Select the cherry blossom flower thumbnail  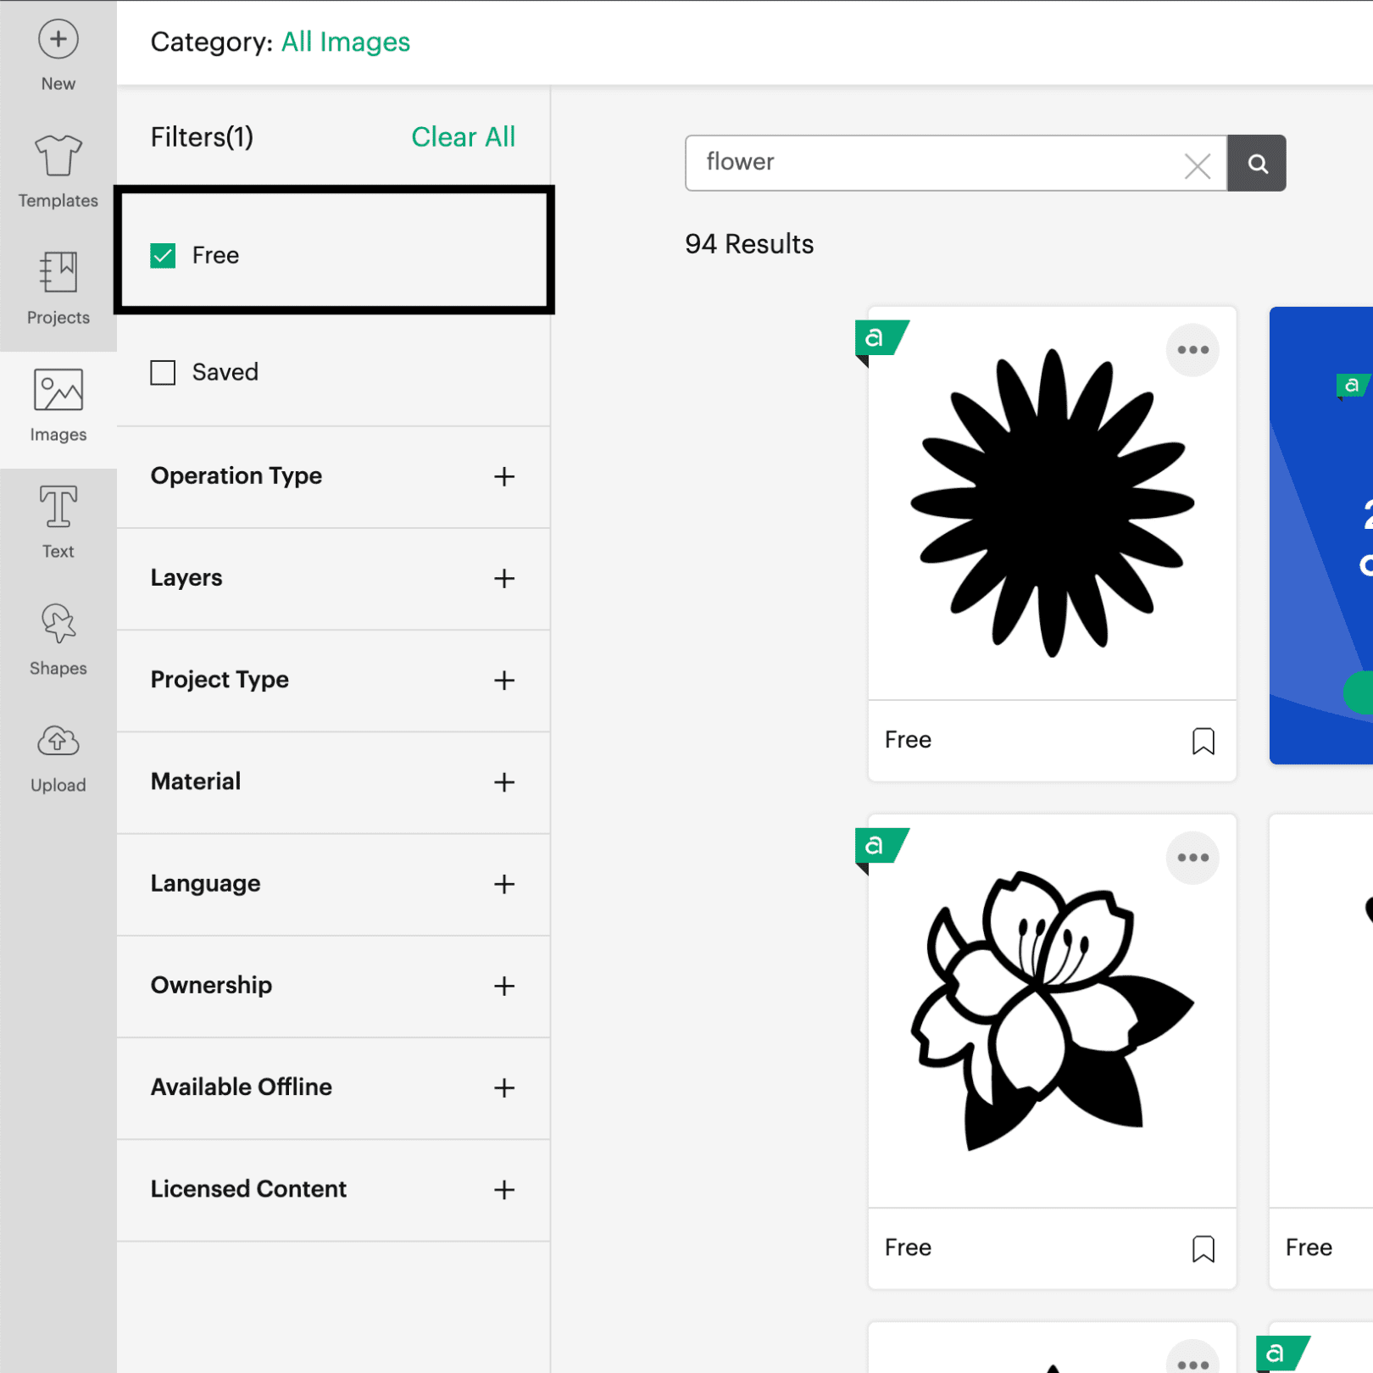tap(1052, 1010)
